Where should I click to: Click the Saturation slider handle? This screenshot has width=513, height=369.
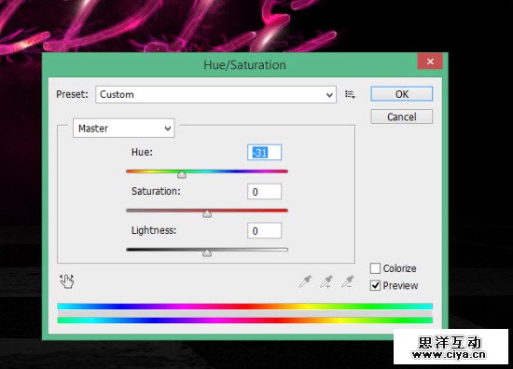pos(207,214)
